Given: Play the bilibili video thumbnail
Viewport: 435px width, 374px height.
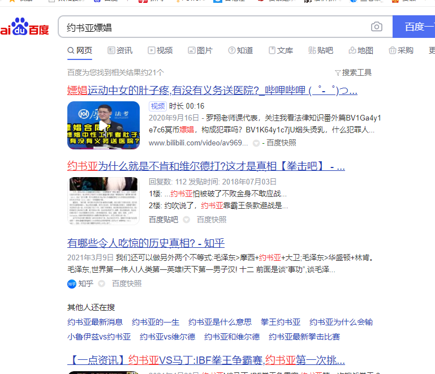Looking at the screenshot, I should click(104, 126).
